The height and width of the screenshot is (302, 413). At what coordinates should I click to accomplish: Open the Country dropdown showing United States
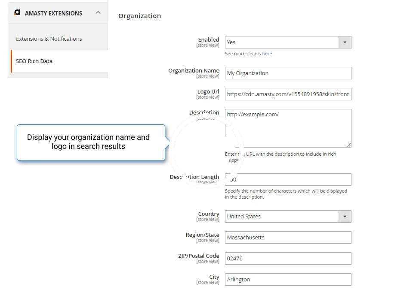(282, 216)
